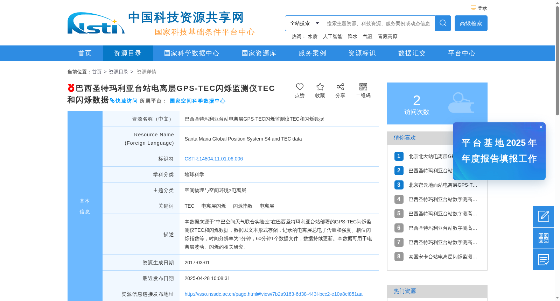Like the resource with heart icon

click(300, 87)
